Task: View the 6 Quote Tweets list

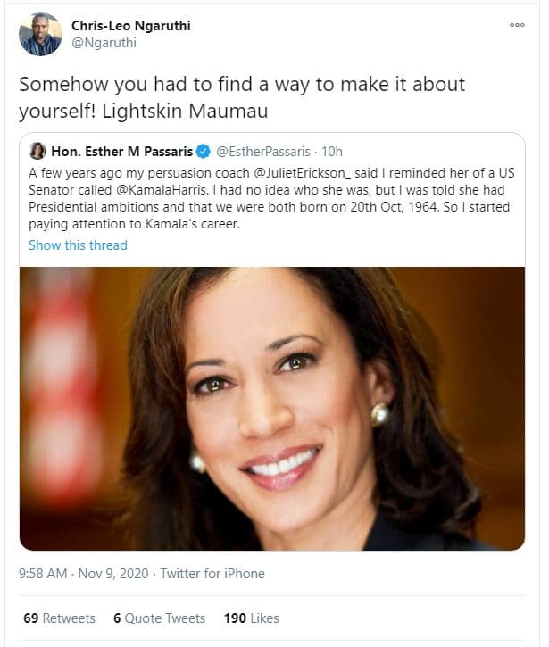Action: [159, 618]
